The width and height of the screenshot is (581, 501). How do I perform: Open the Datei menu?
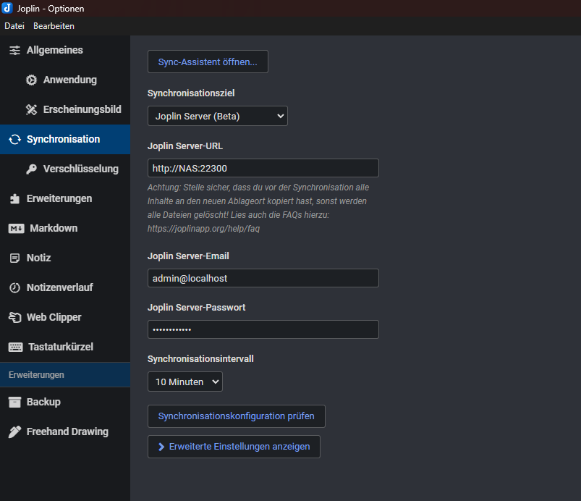point(14,26)
